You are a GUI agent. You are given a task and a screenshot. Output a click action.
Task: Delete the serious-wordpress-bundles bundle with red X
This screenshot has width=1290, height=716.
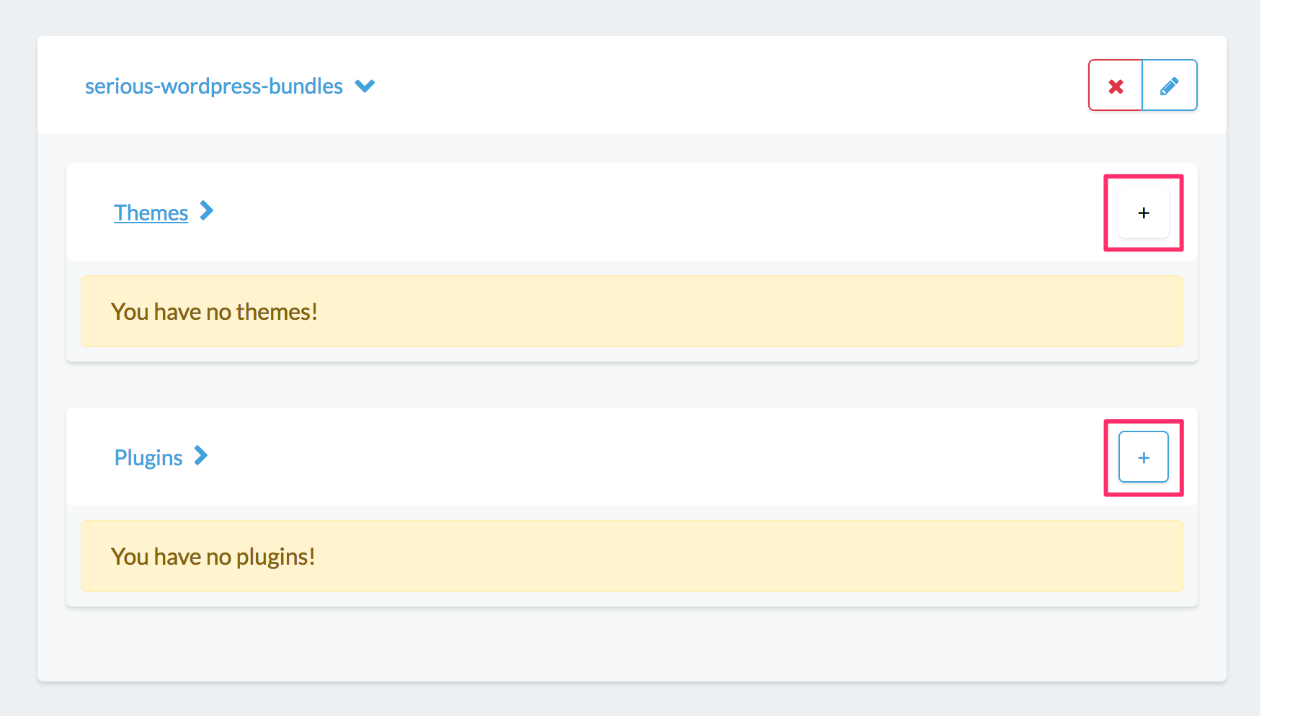click(1116, 86)
